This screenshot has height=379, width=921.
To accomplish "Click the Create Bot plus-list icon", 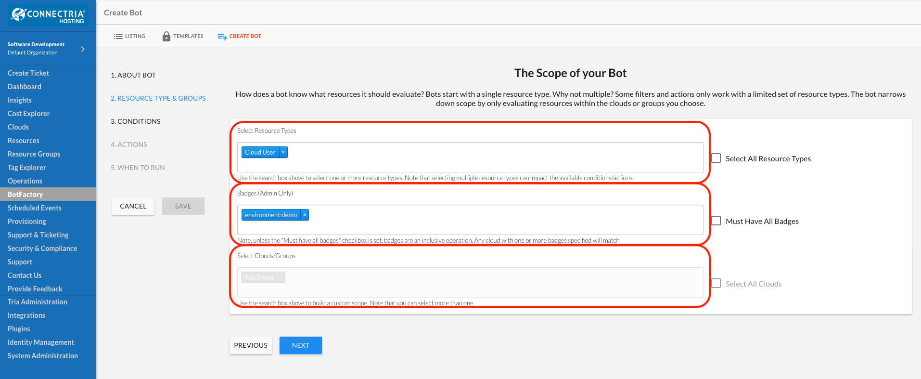I will [222, 37].
